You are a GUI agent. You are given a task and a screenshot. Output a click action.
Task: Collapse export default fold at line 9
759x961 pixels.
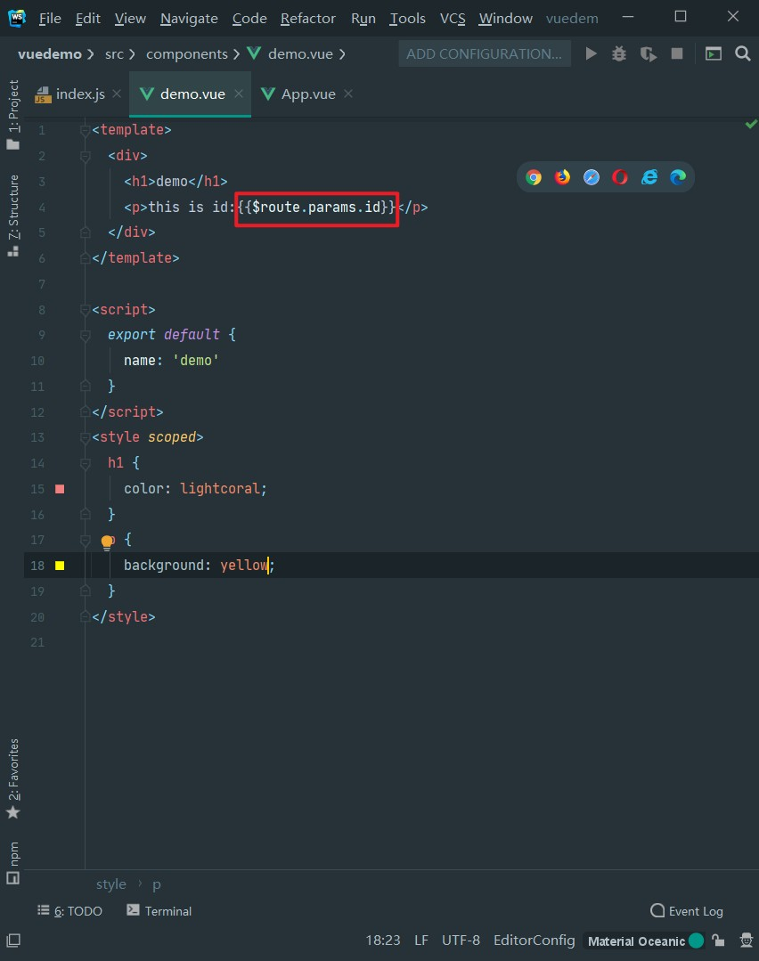[86, 335]
